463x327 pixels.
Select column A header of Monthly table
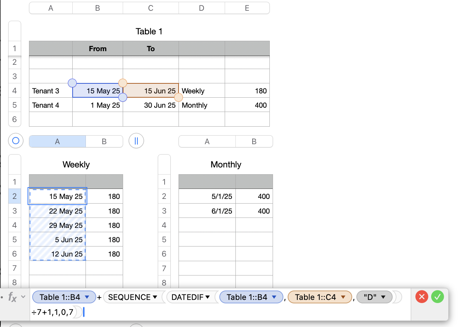(207, 141)
